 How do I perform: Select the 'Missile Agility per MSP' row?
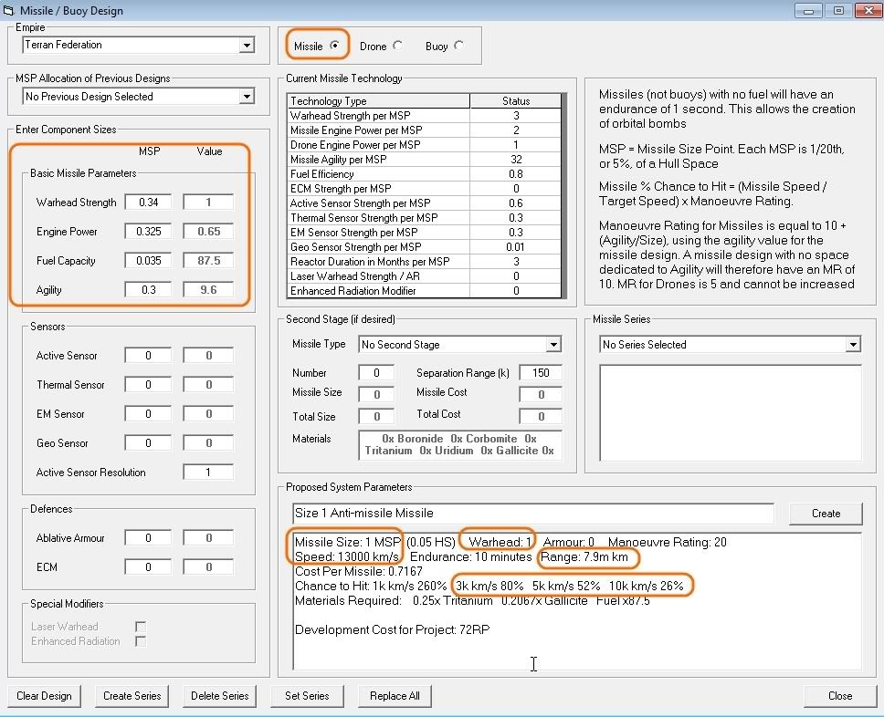[x=425, y=160]
